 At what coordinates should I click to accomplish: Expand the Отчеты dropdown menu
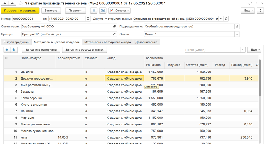click(120, 11)
